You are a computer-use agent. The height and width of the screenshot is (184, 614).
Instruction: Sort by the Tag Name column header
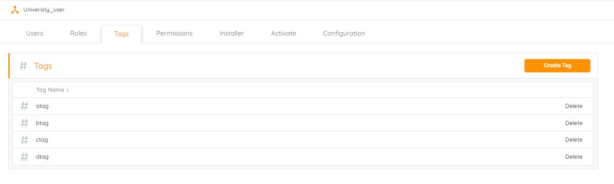[52, 90]
